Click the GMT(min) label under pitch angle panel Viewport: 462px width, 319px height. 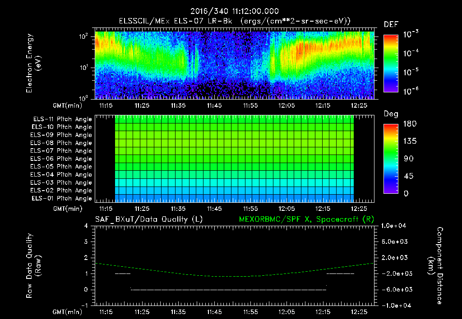tap(68, 209)
